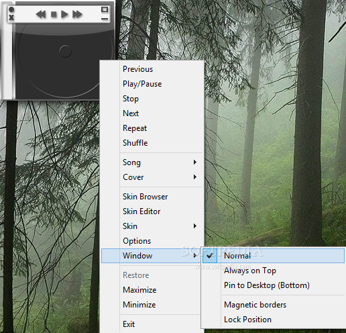The width and height of the screenshot is (346, 333).
Task: Click the play triangle icon in player
Action: (x=64, y=15)
